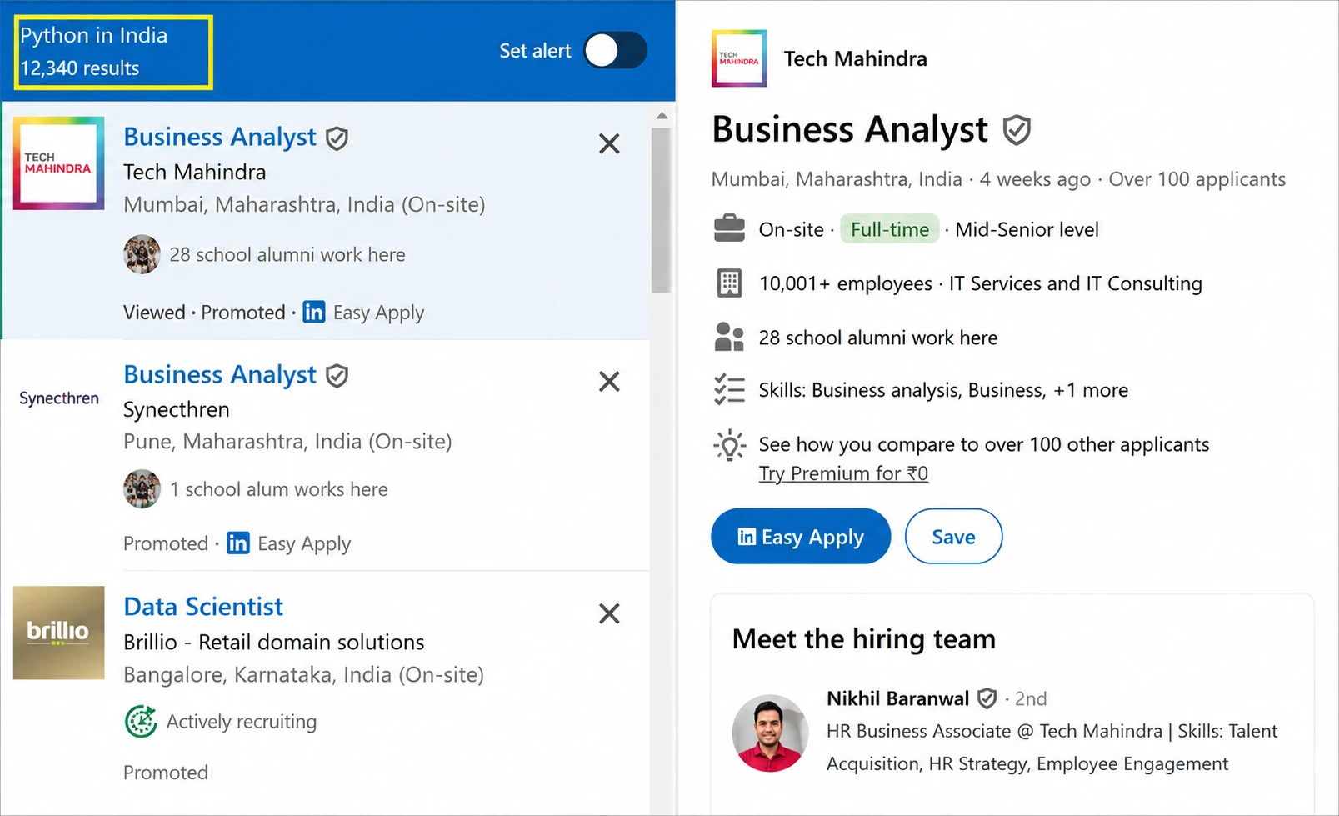
Task: Click the blue Easy Apply button
Action: point(801,537)
